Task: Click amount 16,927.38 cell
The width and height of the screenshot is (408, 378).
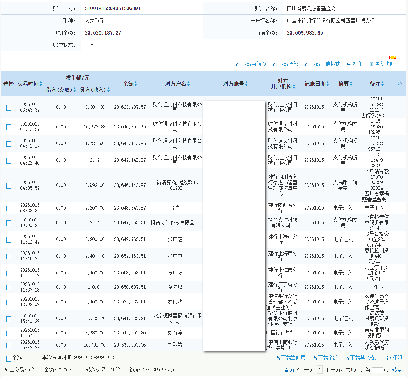Action: click(x=95, y=127)
